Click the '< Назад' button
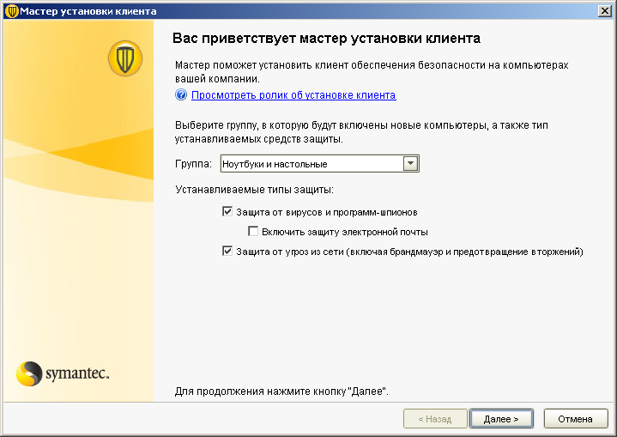The height and width of the screenshot is (437, 617). pos(435,419)
